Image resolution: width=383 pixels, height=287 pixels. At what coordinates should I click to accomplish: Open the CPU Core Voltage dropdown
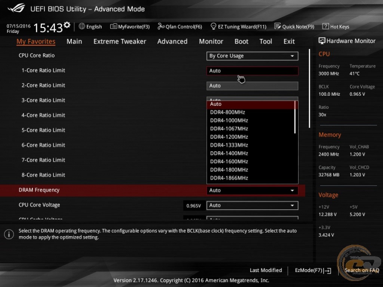tap(253, 205)
